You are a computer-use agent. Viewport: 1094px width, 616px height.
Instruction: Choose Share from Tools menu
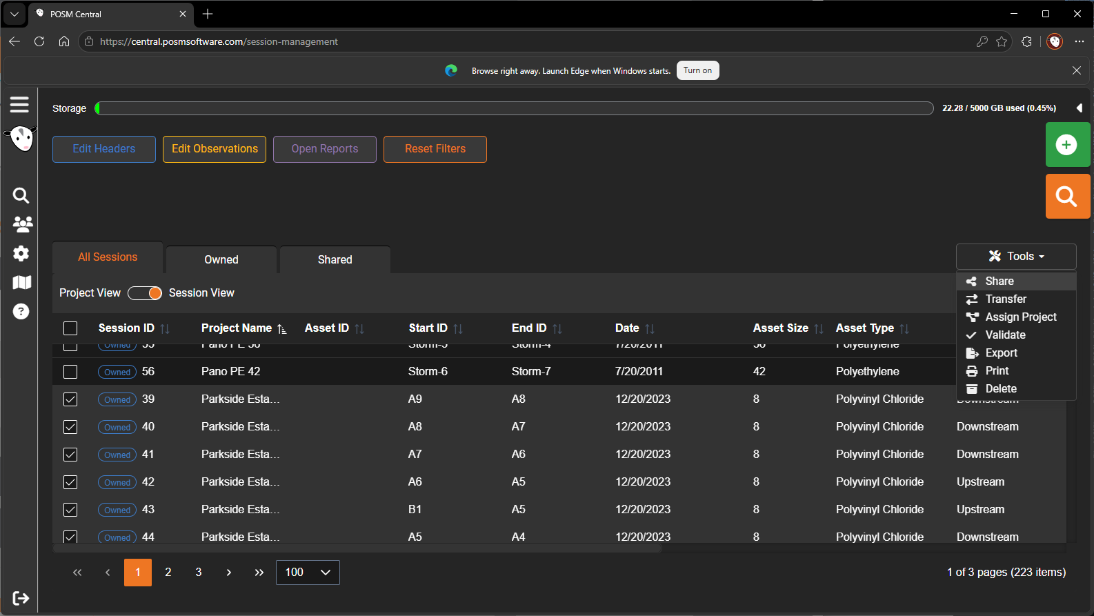pyautogui.click(x=1016, y=281)
